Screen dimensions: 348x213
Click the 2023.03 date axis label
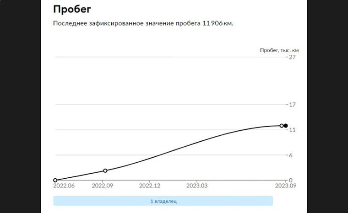pos(197,186)
